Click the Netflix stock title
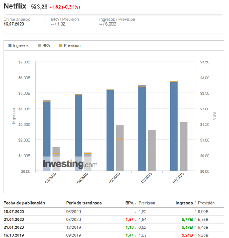 pyautogui.click(x=15, y=6)
